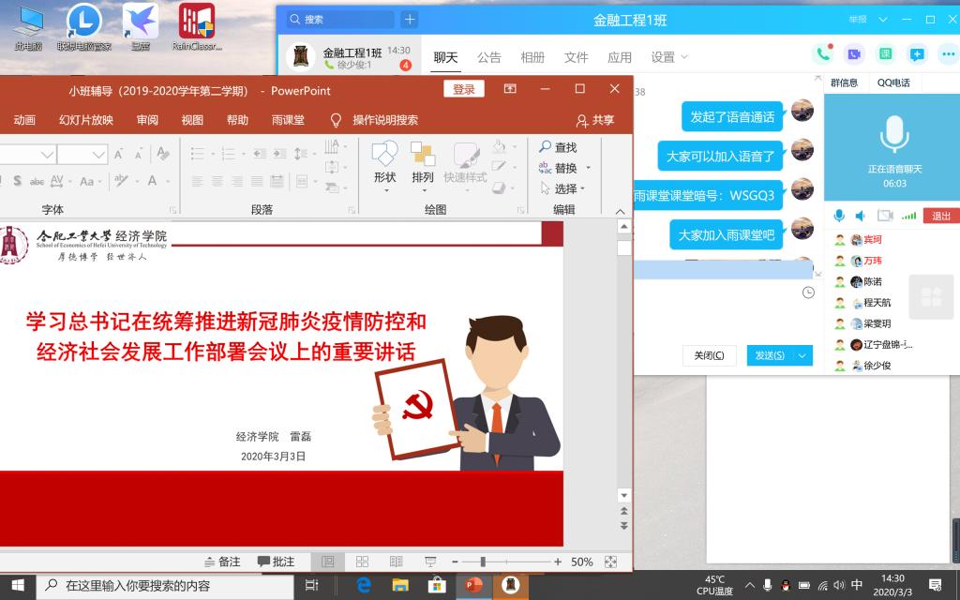Switch to the 公告 tab in QQ group
Screen dimensions: 960x600
point(488,57)
